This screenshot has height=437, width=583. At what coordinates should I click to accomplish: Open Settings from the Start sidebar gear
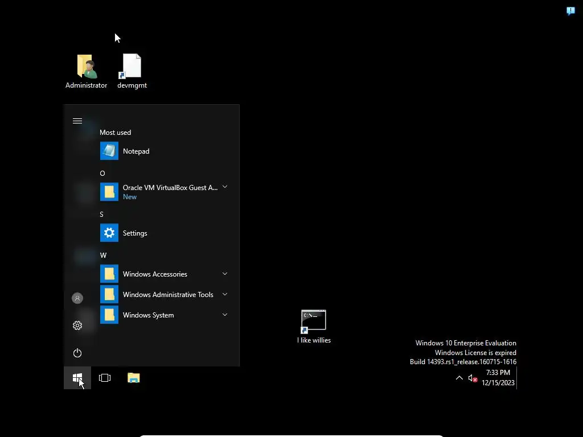77,325
